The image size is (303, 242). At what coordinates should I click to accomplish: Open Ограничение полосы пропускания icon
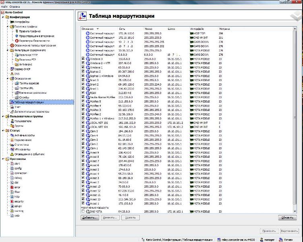click(x=12, y=46)
